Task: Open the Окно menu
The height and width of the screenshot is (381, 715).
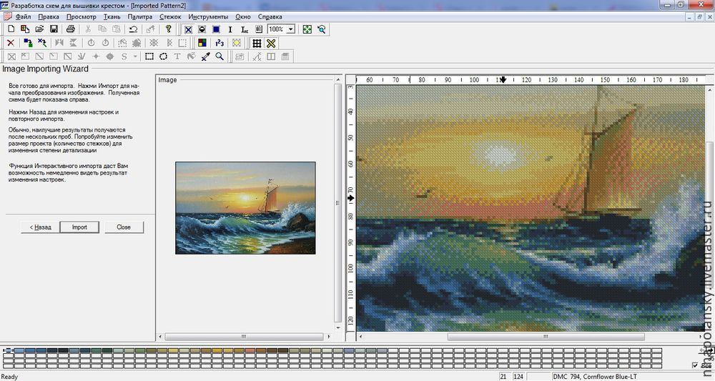Action: (243, 17)
